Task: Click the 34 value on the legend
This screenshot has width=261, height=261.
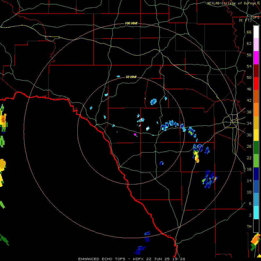Action: (x=249, y=124)
